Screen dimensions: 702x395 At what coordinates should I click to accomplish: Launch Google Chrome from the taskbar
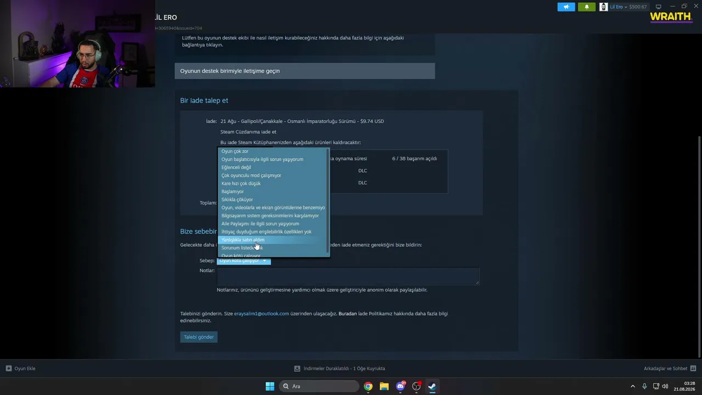coord(368,386)
